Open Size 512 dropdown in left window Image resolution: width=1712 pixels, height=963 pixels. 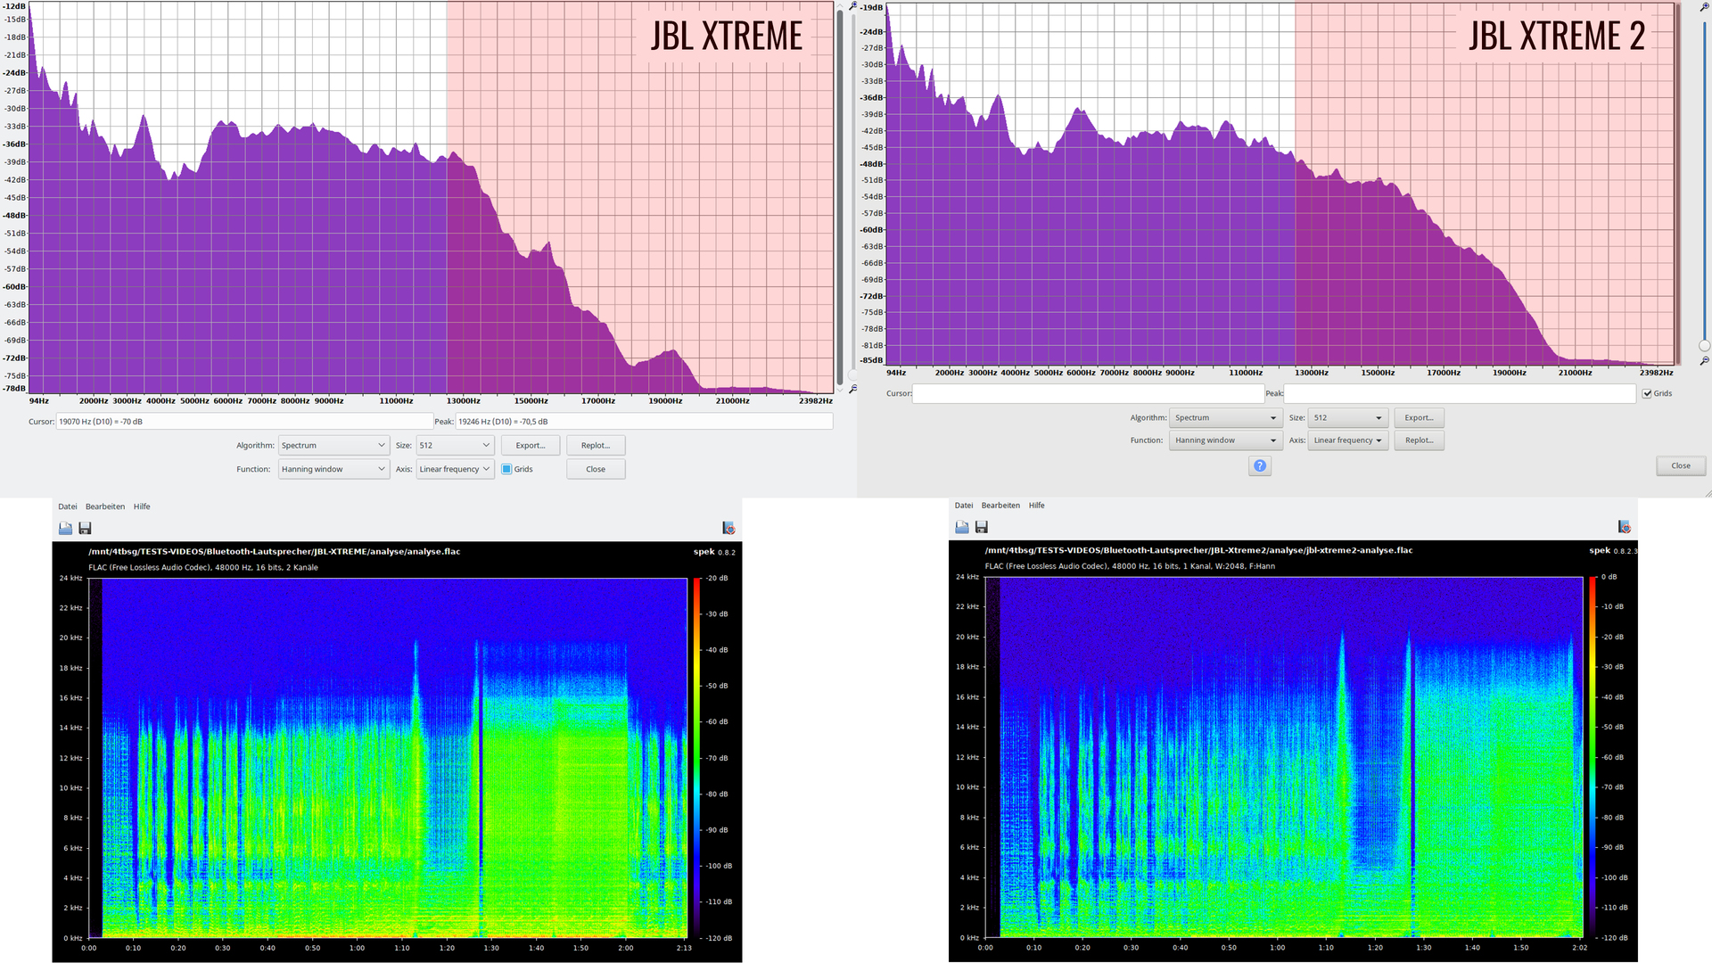point(455,445)
